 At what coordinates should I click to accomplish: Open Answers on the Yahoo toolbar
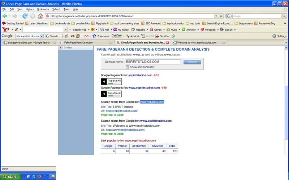(189, 30)
